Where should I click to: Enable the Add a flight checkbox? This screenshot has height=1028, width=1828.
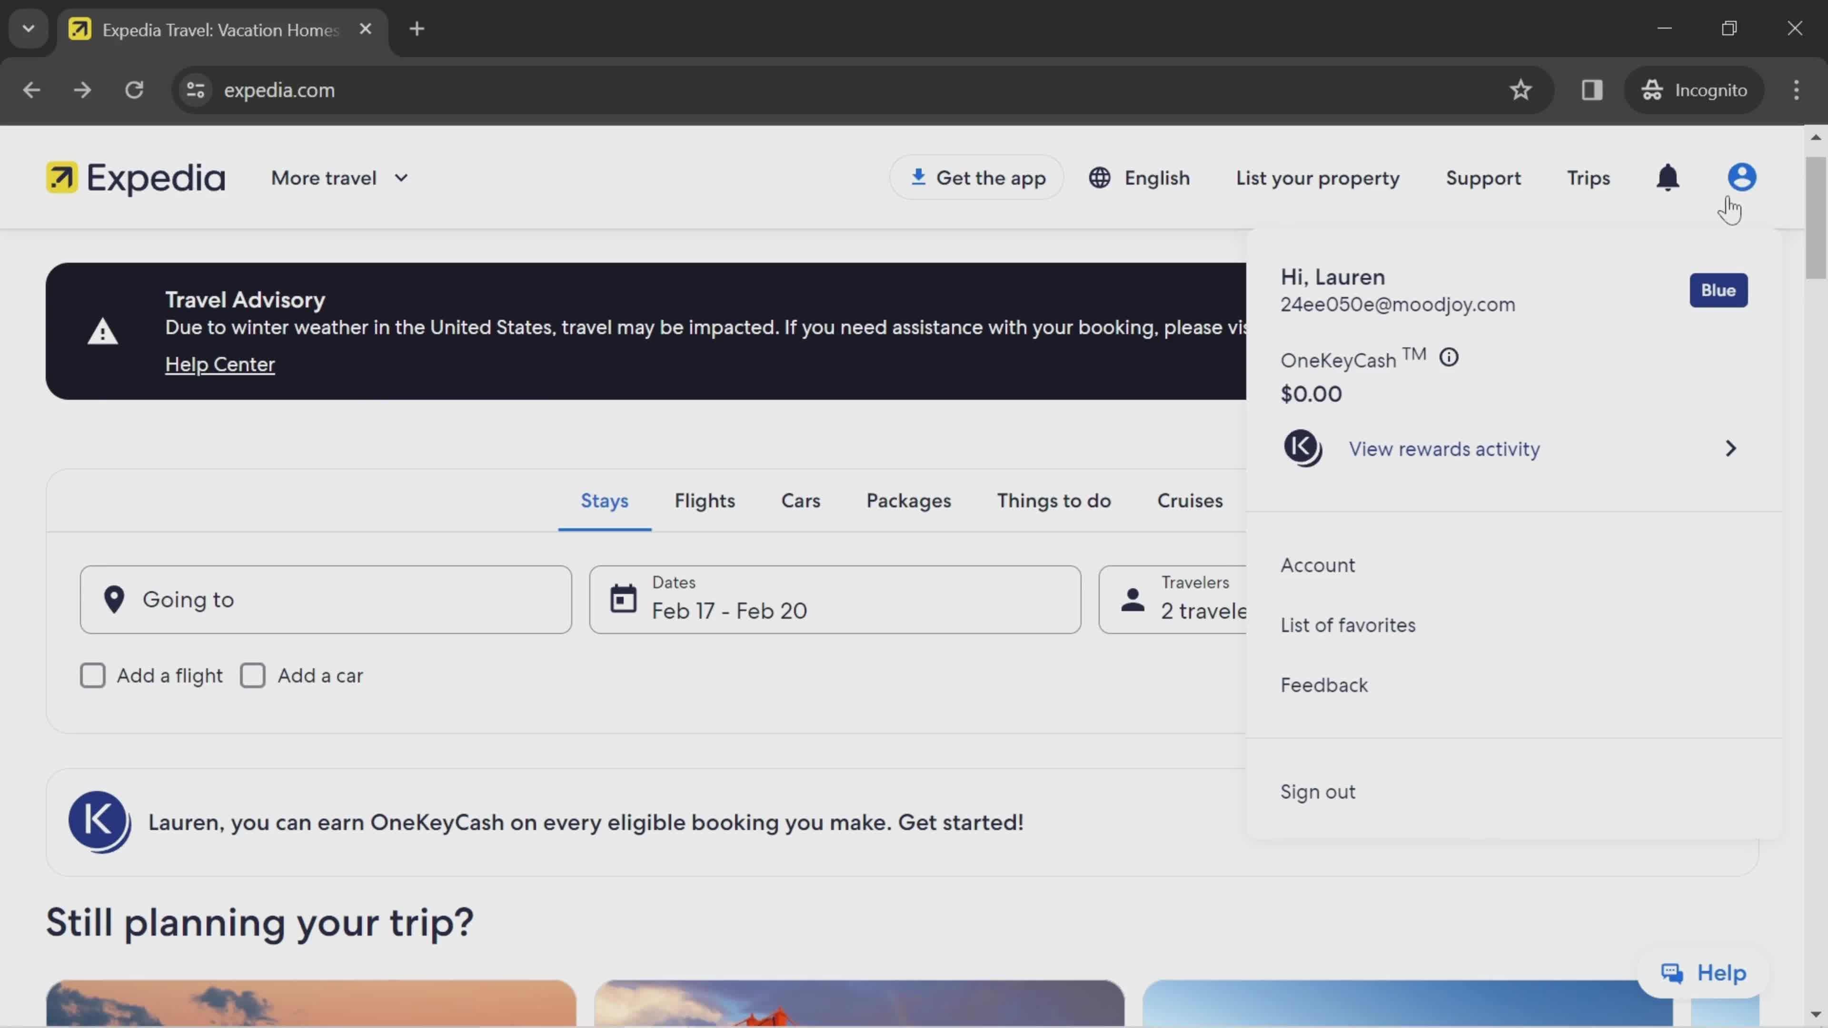93,675
